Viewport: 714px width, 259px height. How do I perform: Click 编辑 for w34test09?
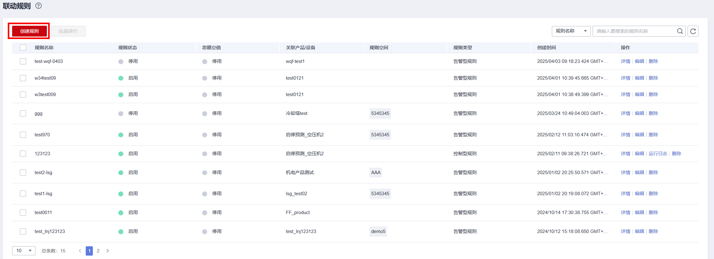pyautogui.click(x=639, y=78)
